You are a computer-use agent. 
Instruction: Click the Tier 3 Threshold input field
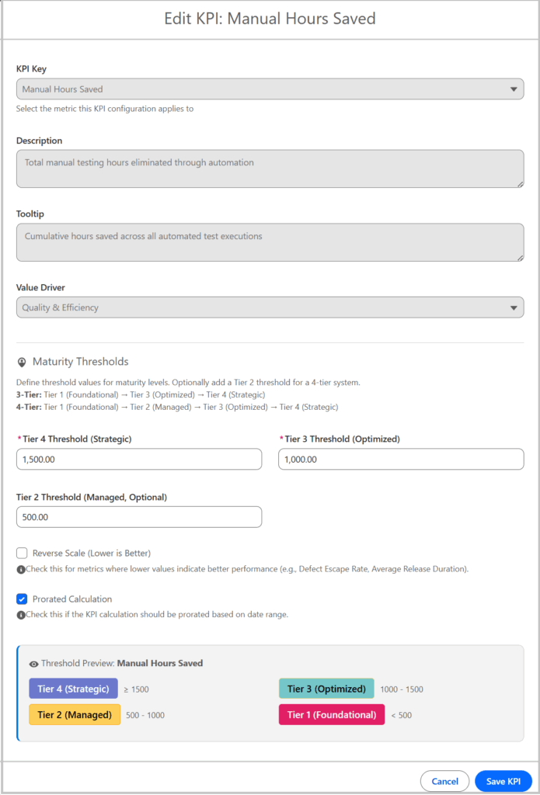coord(401,460)
